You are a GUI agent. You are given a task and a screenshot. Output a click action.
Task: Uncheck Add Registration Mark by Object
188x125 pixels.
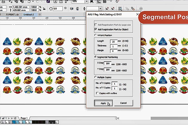pos(96,29)
